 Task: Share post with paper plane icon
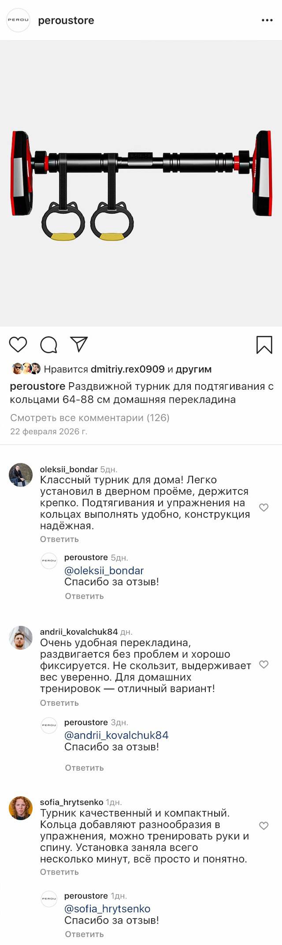[79, 344]
